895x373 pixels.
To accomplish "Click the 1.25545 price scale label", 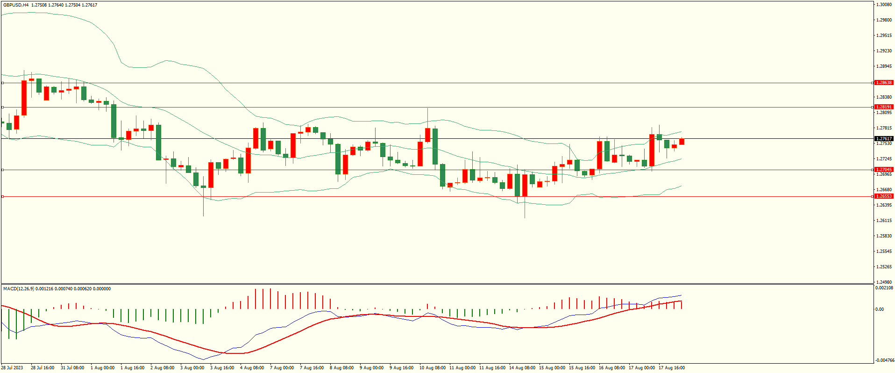I will point(884,251).
